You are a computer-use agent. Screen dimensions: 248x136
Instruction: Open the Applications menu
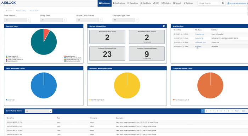tap(119, 3)
